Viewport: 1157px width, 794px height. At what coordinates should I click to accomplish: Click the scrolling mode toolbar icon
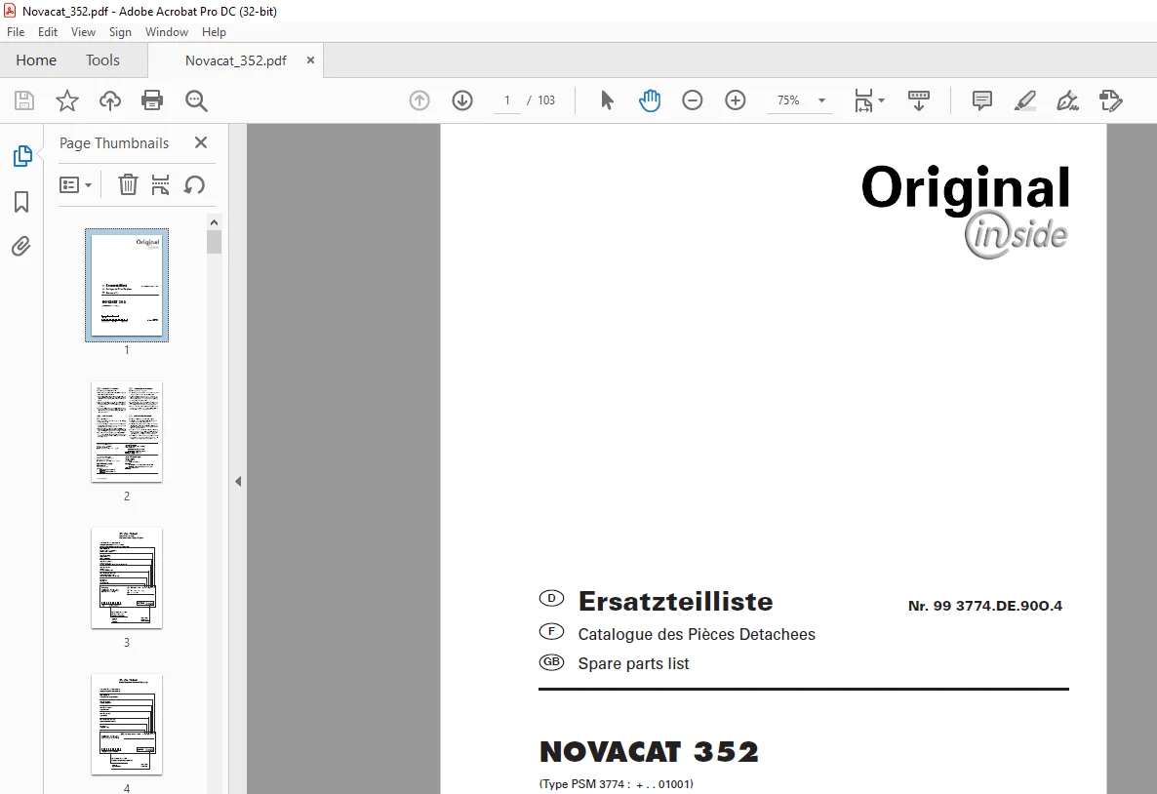point(919,100)
